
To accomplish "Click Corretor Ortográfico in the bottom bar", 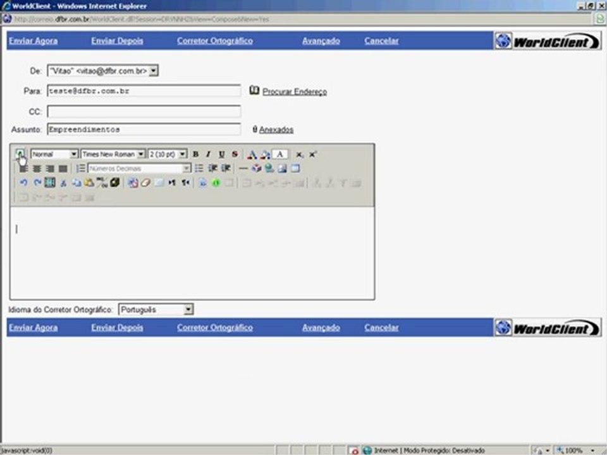I will coord(215,327).
